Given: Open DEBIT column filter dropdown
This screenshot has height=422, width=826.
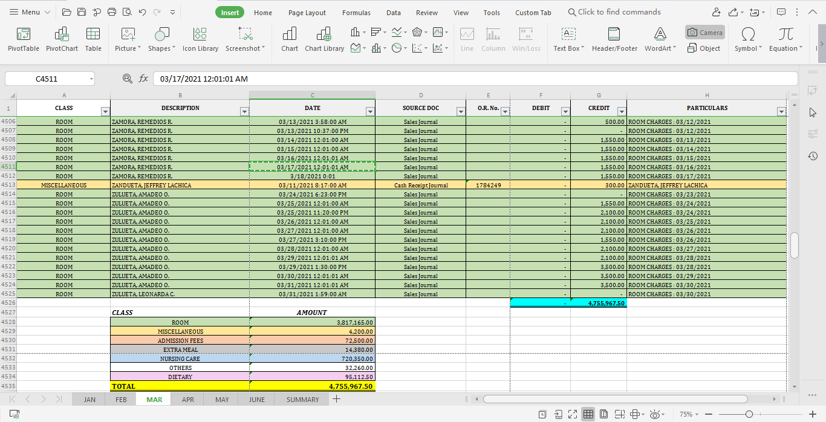Looking at the screenshot, I should (565, 111).
